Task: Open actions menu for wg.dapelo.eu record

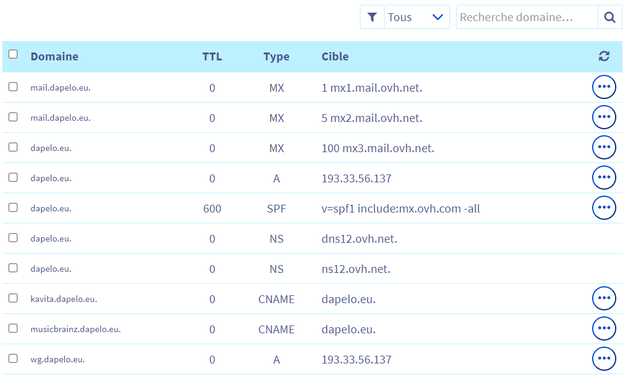Action: point(604,359)
